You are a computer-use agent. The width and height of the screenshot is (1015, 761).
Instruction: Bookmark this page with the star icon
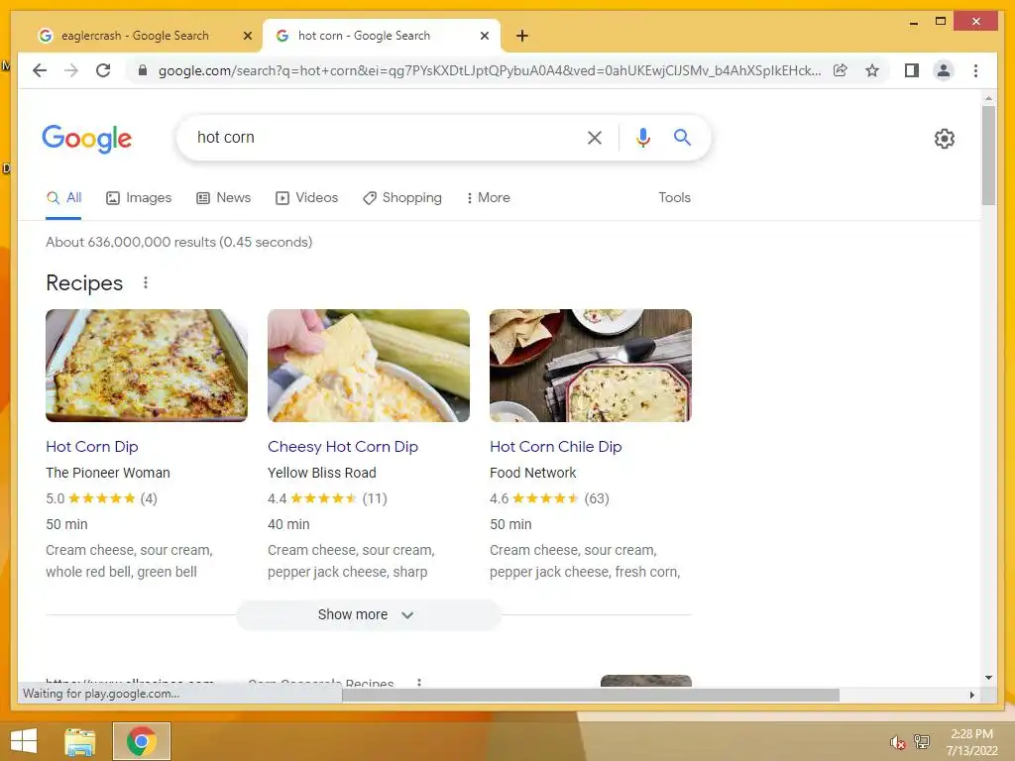(872, 70)
